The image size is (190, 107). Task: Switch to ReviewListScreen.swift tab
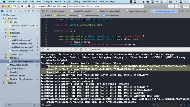[137, 11]
